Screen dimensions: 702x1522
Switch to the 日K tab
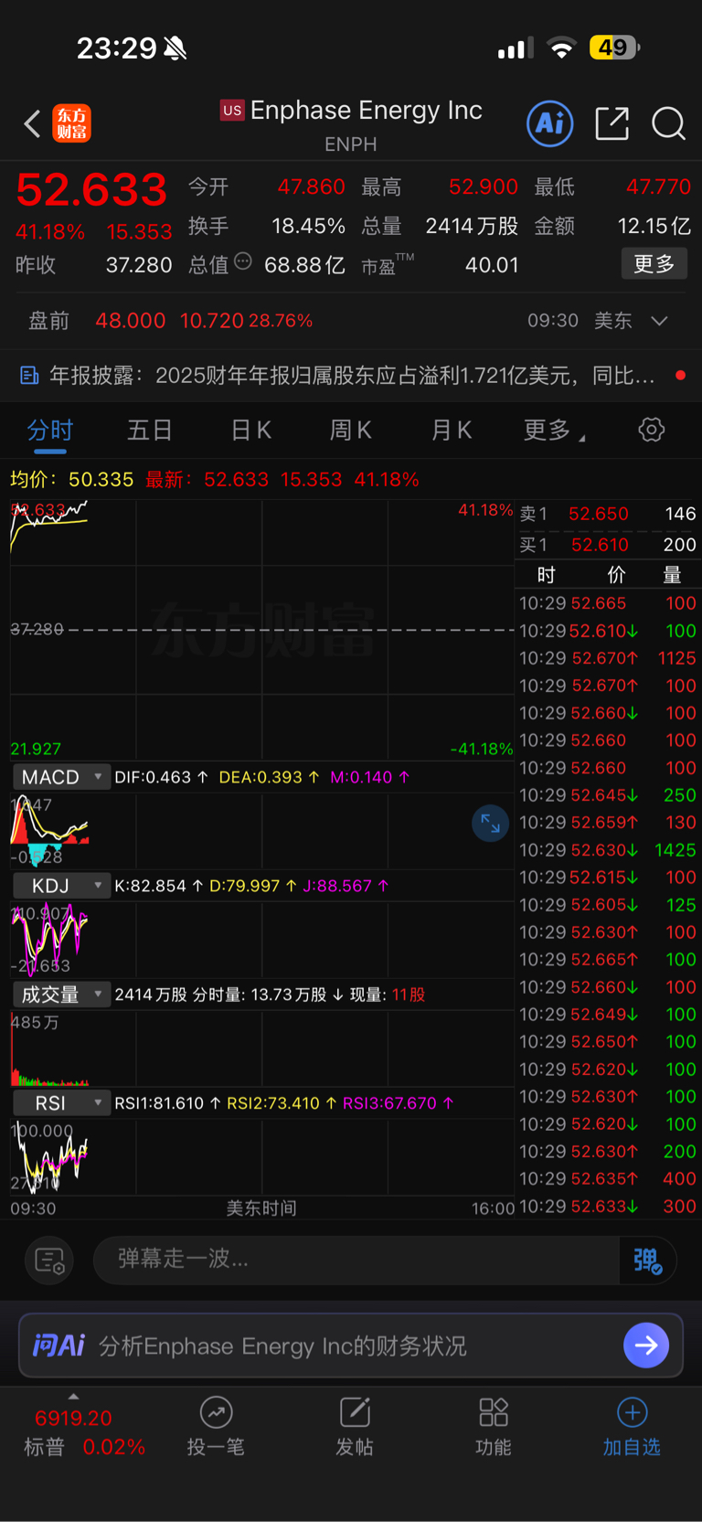250,430
